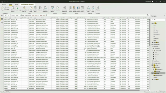The image size is (166, 93).
Task: Cancel the formula with the X icon
Action: 6,16
